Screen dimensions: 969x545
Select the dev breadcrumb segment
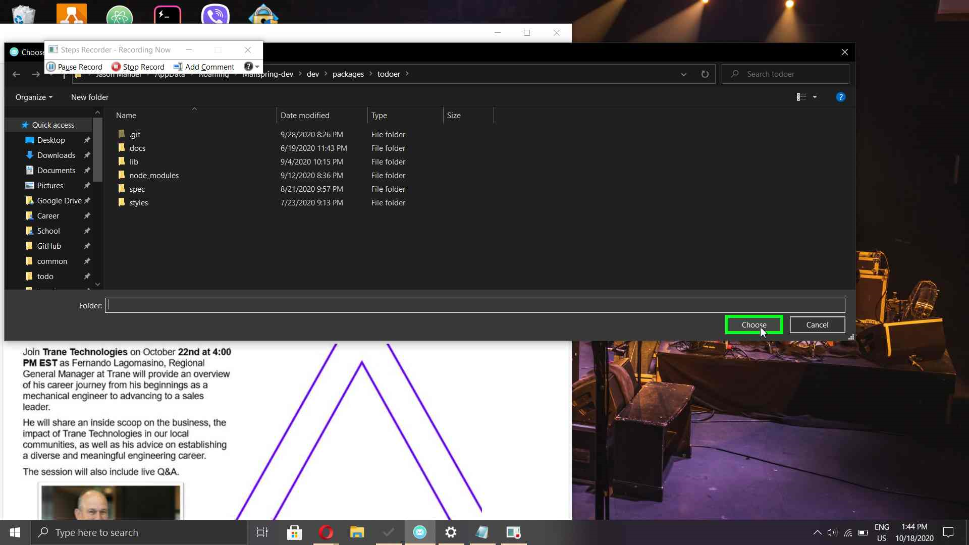coord(312,74)
